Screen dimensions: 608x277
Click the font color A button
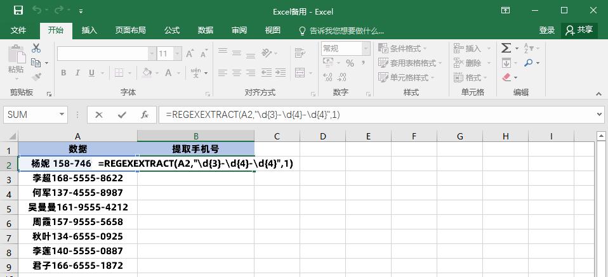(168, 72)
